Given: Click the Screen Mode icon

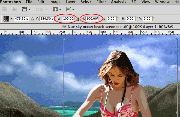Looking at the screenshot, I should click(x=68, y=10).
